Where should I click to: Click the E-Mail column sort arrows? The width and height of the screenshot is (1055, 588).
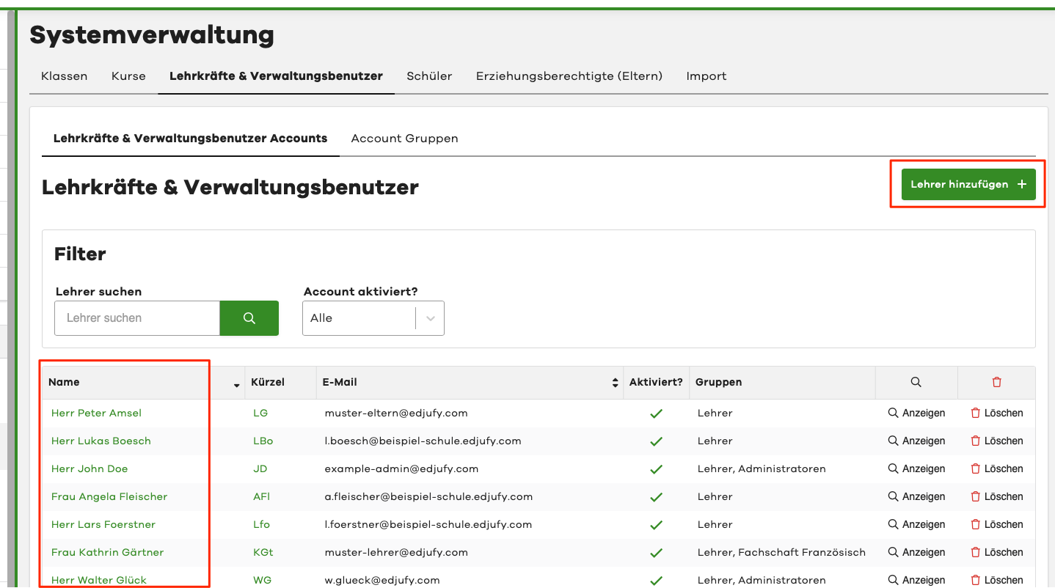615,383
